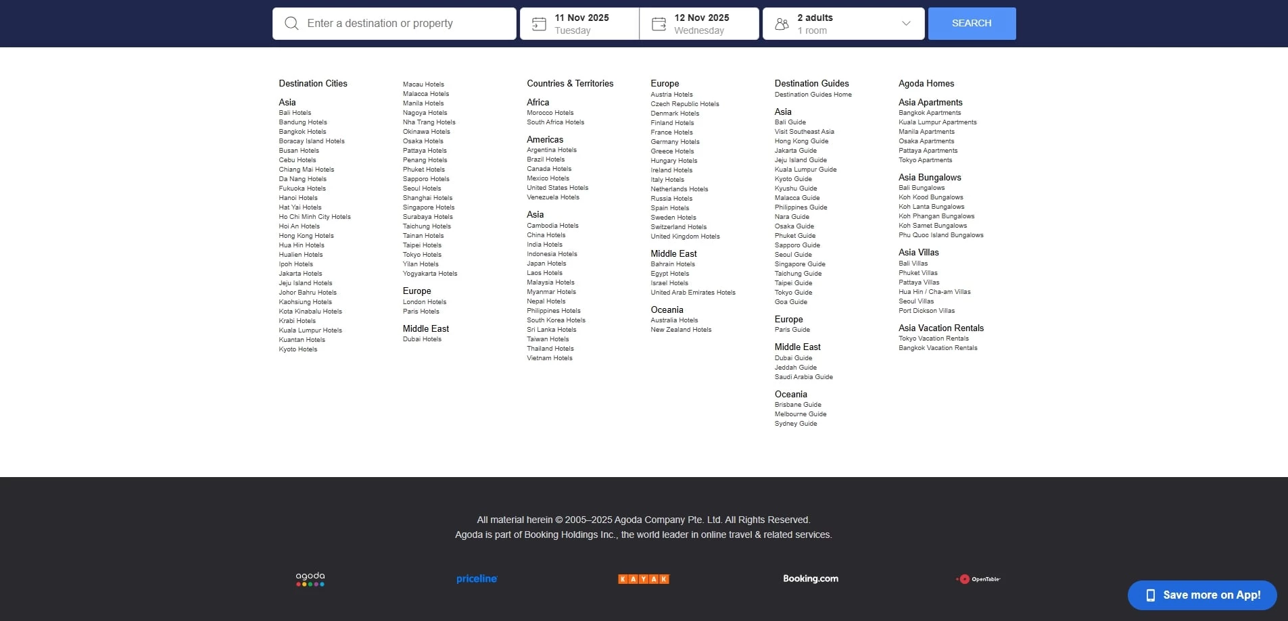
Task: Open the Priceline logo link
Action: (477, 579)
